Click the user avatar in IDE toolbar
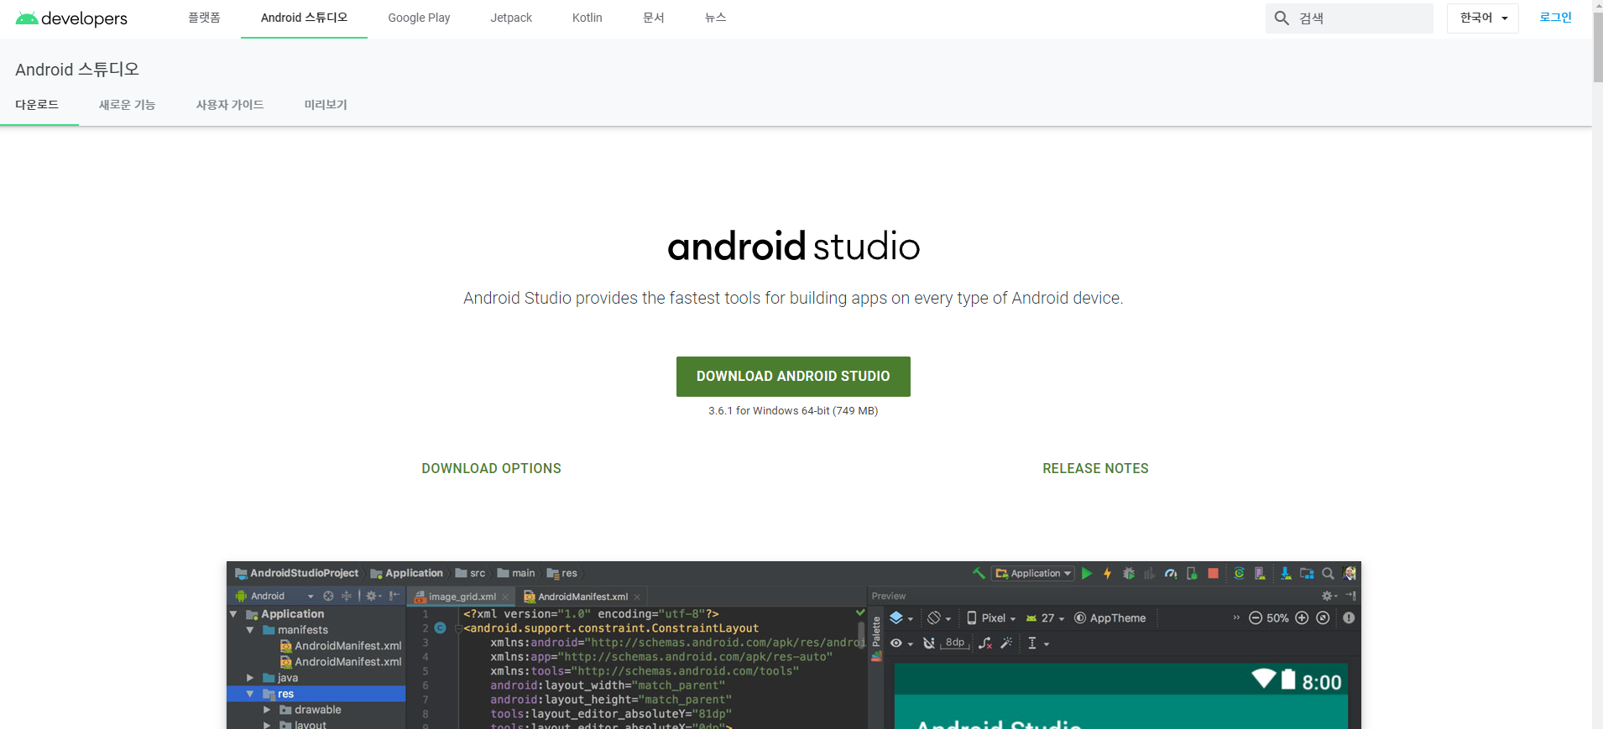The width and height of the screenshot is (1603, 729). pyautogui.click(x=1350, y=573)
